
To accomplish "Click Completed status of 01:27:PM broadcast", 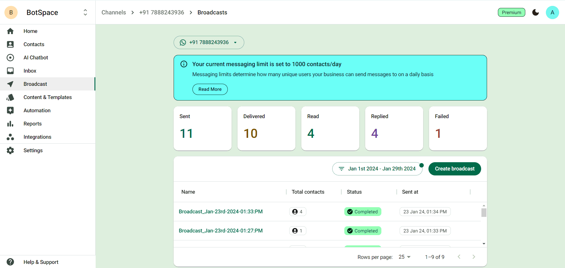I will click(x=363, y=231).
